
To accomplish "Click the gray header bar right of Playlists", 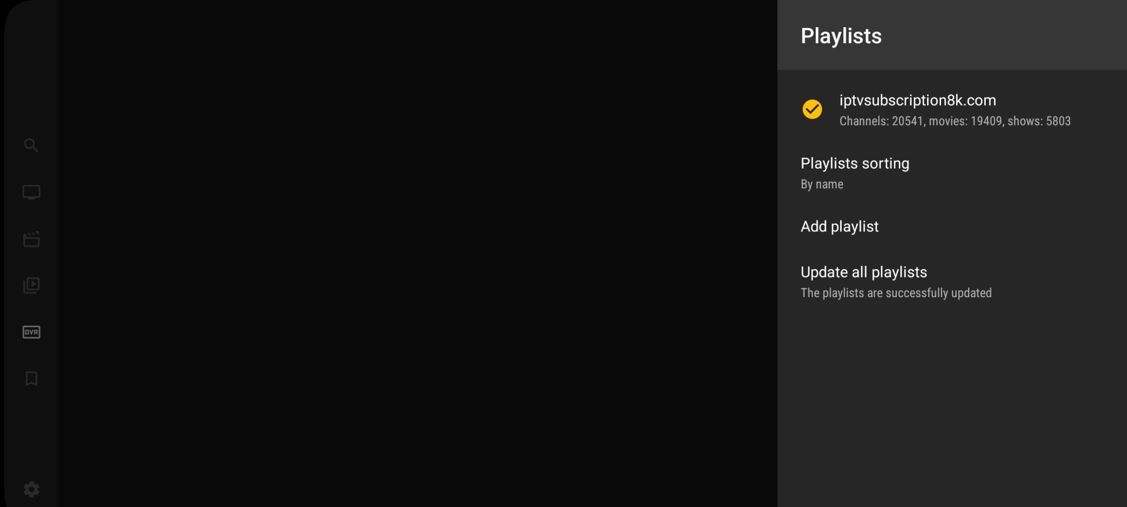I will pos(1005,35).
